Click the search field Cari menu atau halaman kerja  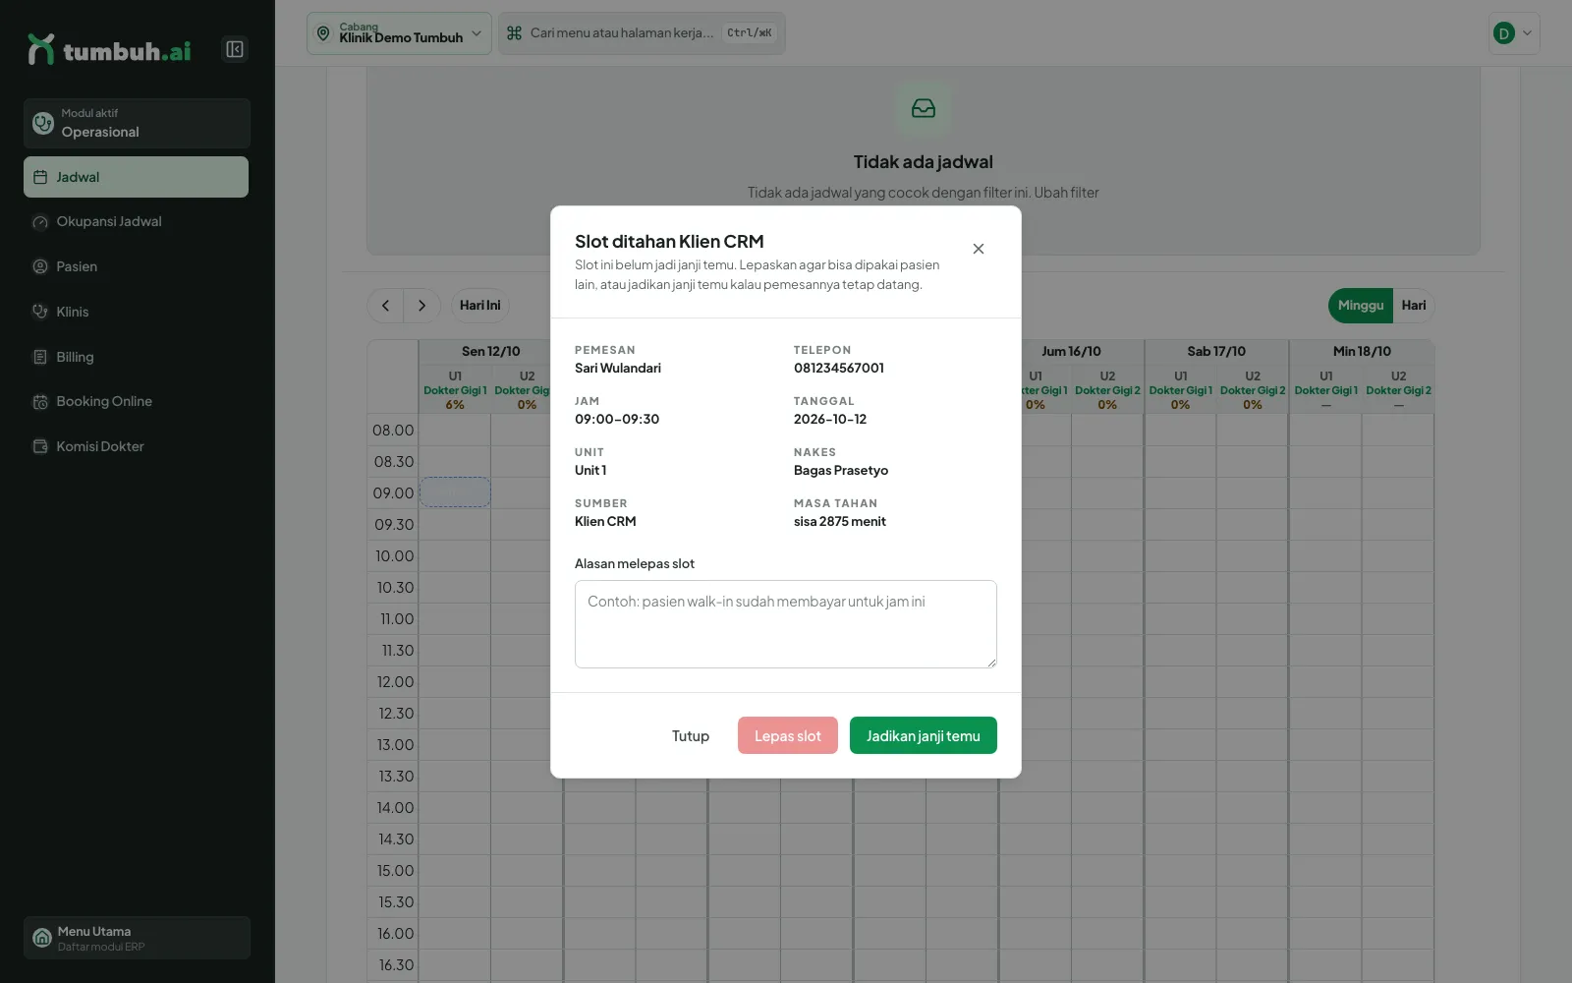tap(642, 33)
